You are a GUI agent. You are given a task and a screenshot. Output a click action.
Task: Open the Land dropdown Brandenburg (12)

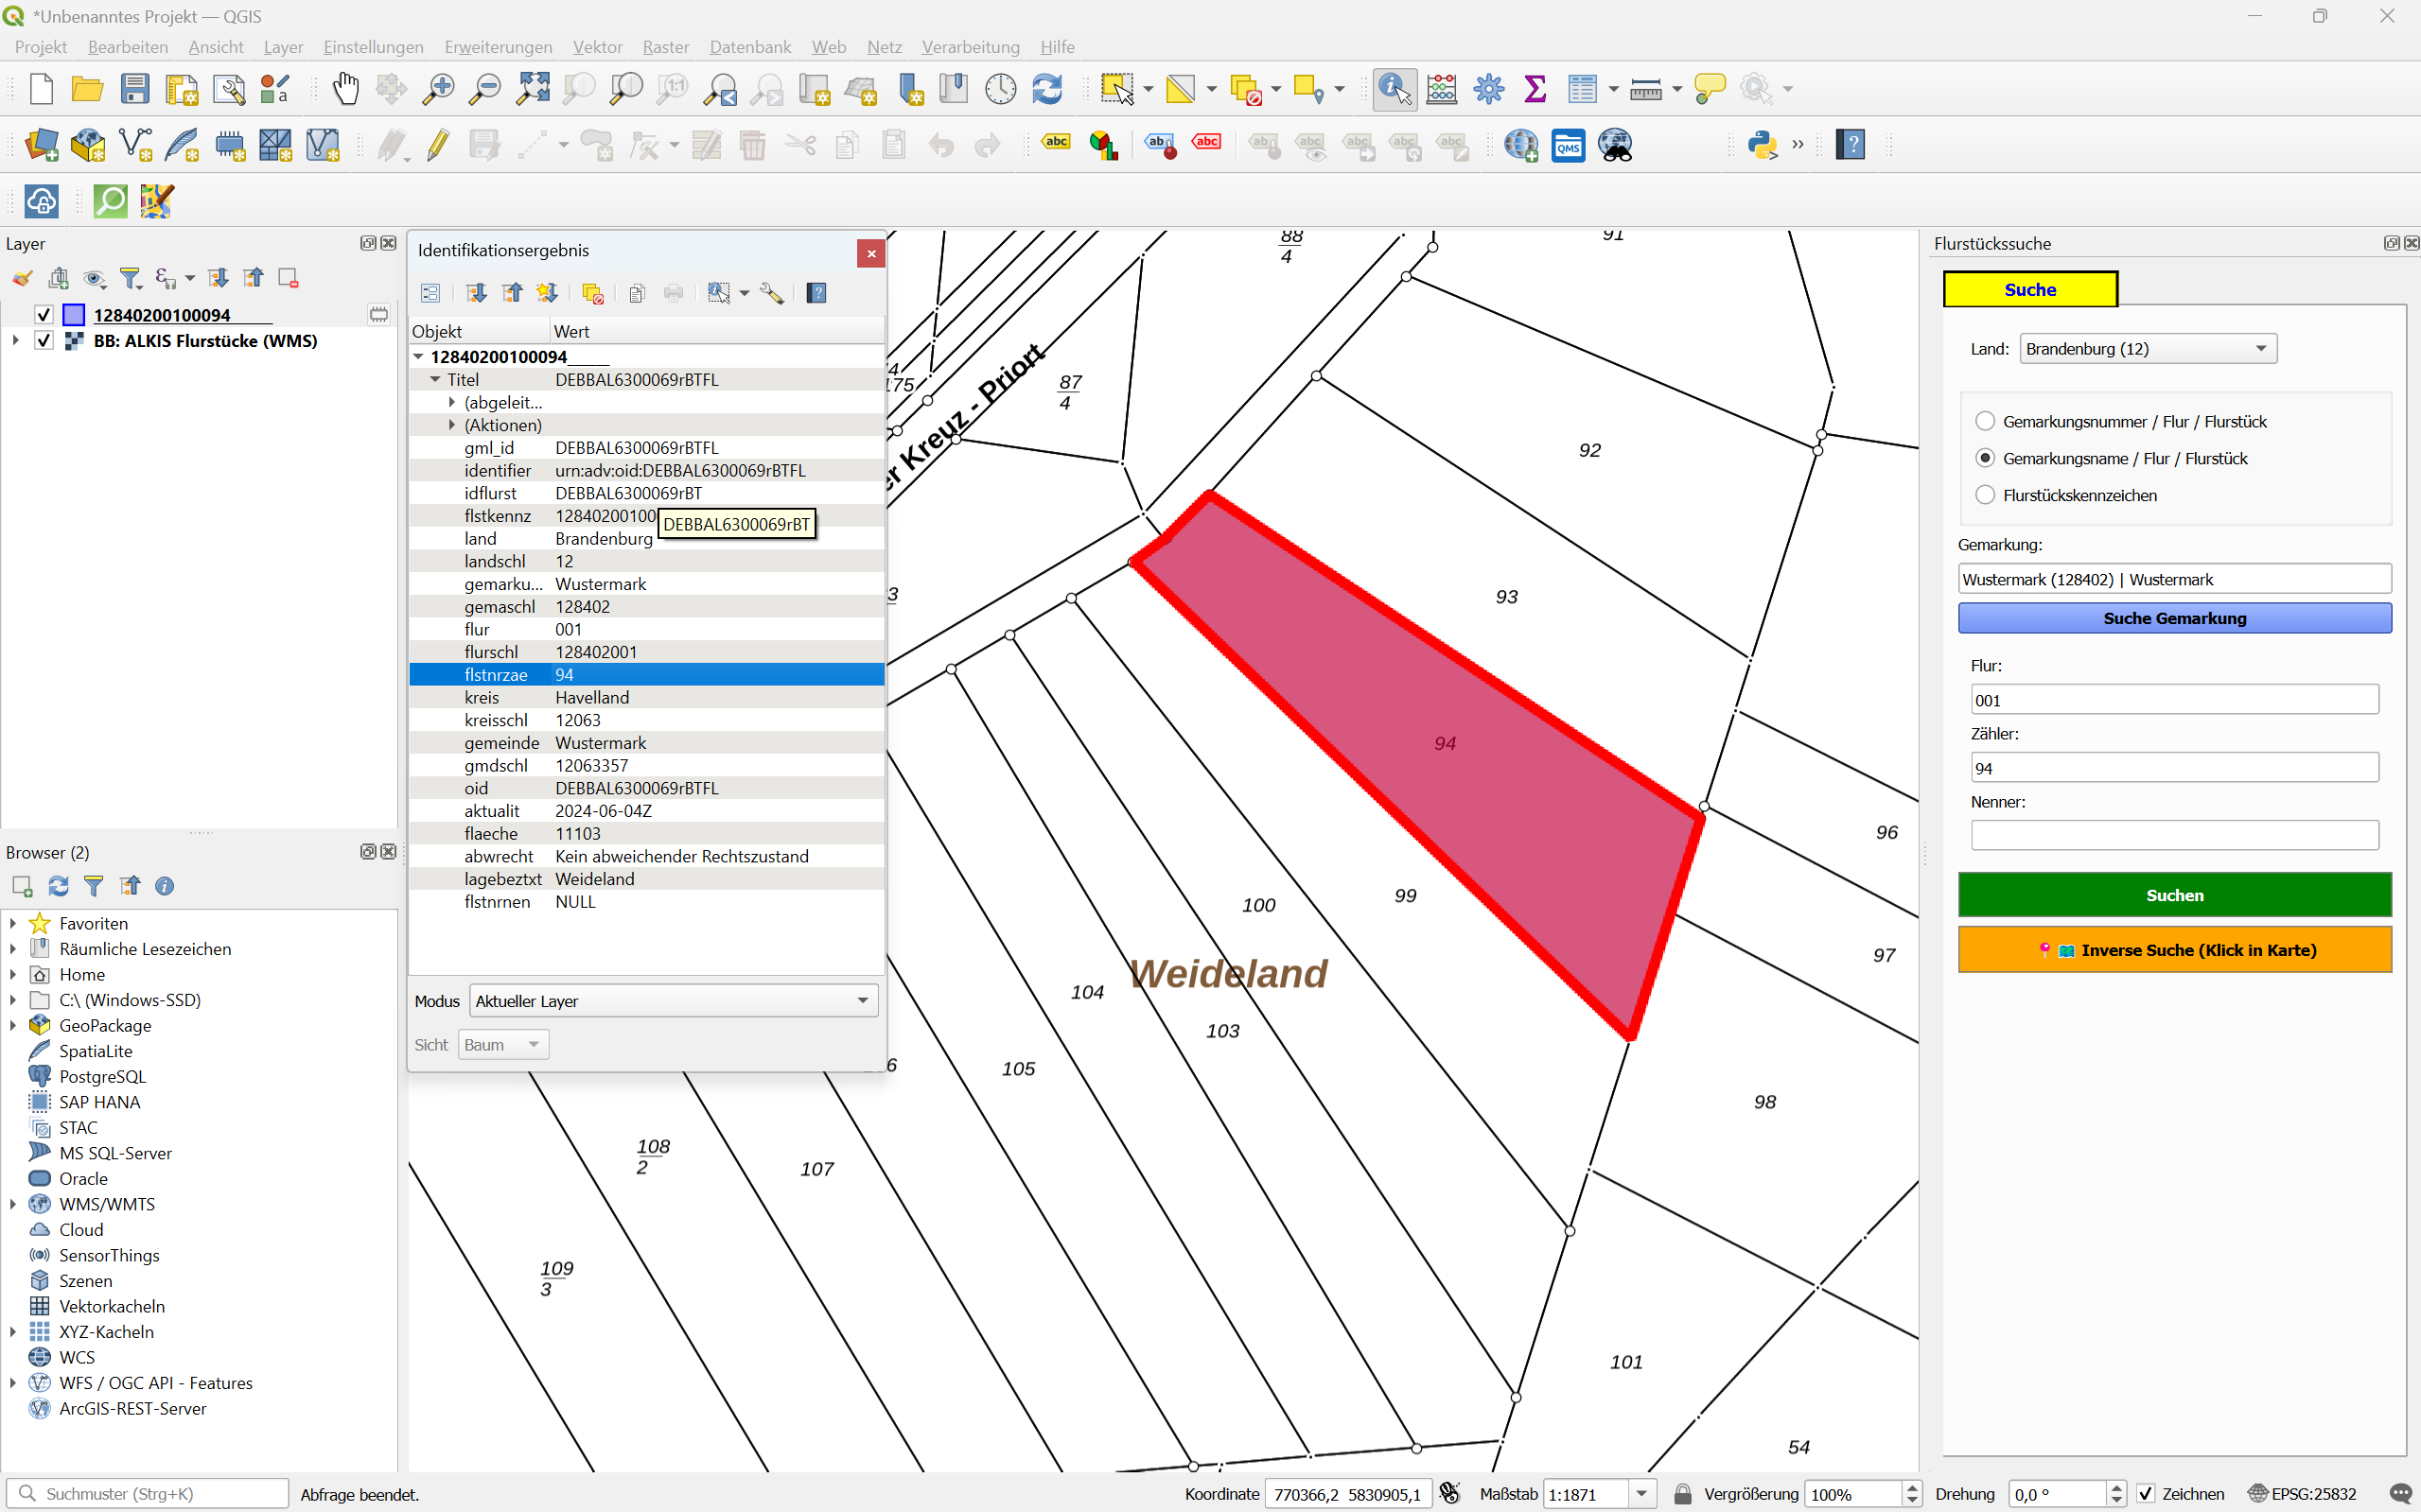[x=2148, y=349]
